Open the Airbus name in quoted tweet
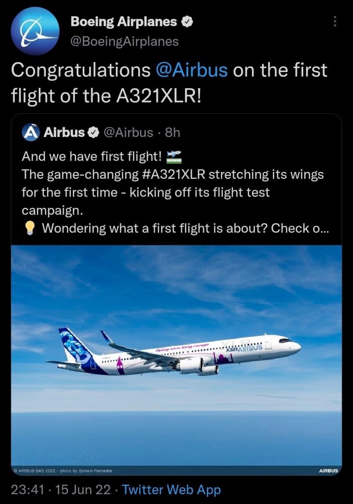353x504 pixels. coord(64,132)
